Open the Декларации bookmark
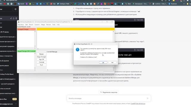This screenshot has height=107, width=191. click(140, 4)
